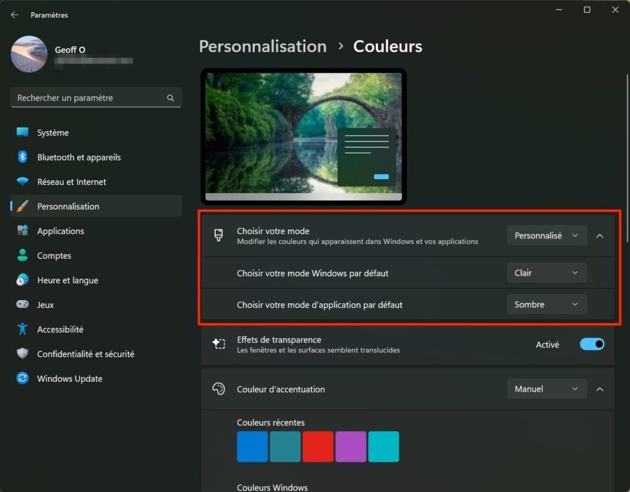Click the Jeux gamepad icon
The image size is (630, 492).
[x=23, y=304]
